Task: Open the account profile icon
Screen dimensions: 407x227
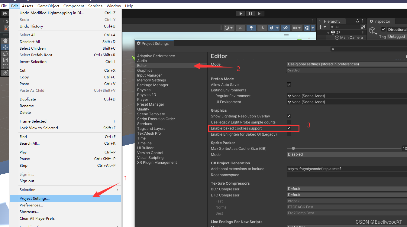Action: [5, 14]
